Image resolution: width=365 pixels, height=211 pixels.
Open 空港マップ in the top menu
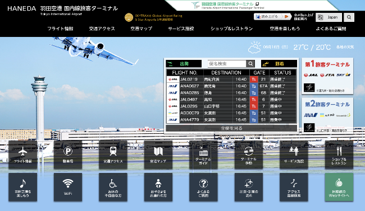click(142, 29)
